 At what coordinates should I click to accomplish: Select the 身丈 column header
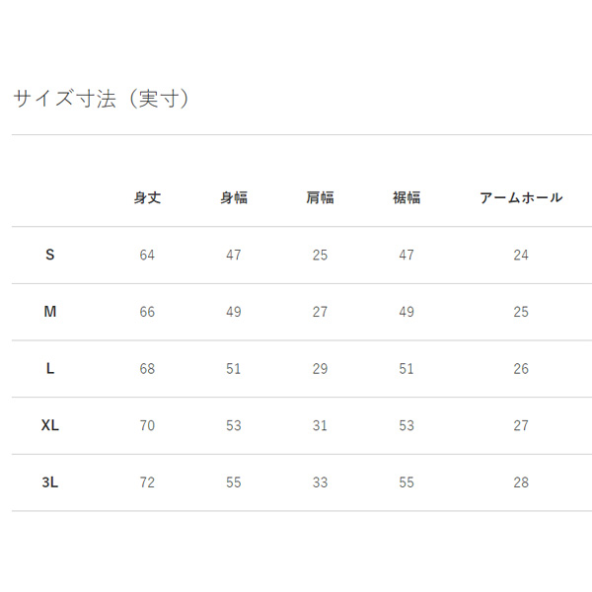tap(147, 198)
